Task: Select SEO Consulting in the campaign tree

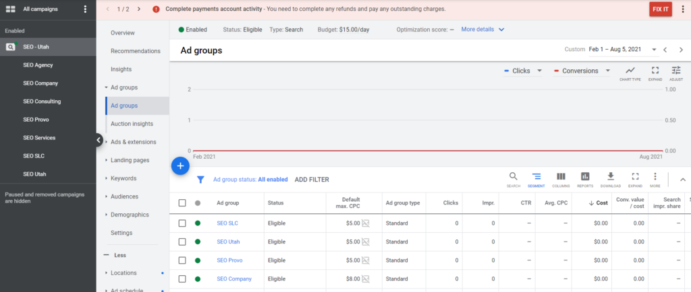Action: tap(42, 102)
